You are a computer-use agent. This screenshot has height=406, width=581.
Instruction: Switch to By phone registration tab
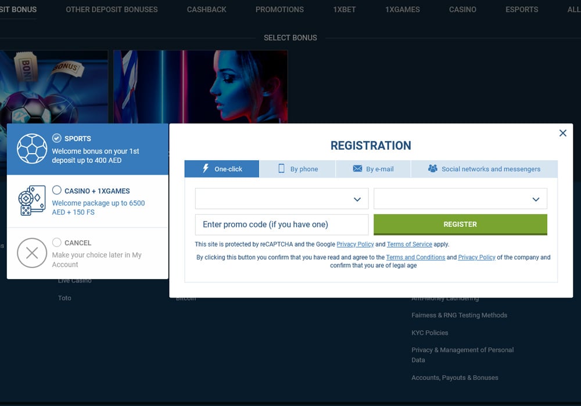click(297, 169)
